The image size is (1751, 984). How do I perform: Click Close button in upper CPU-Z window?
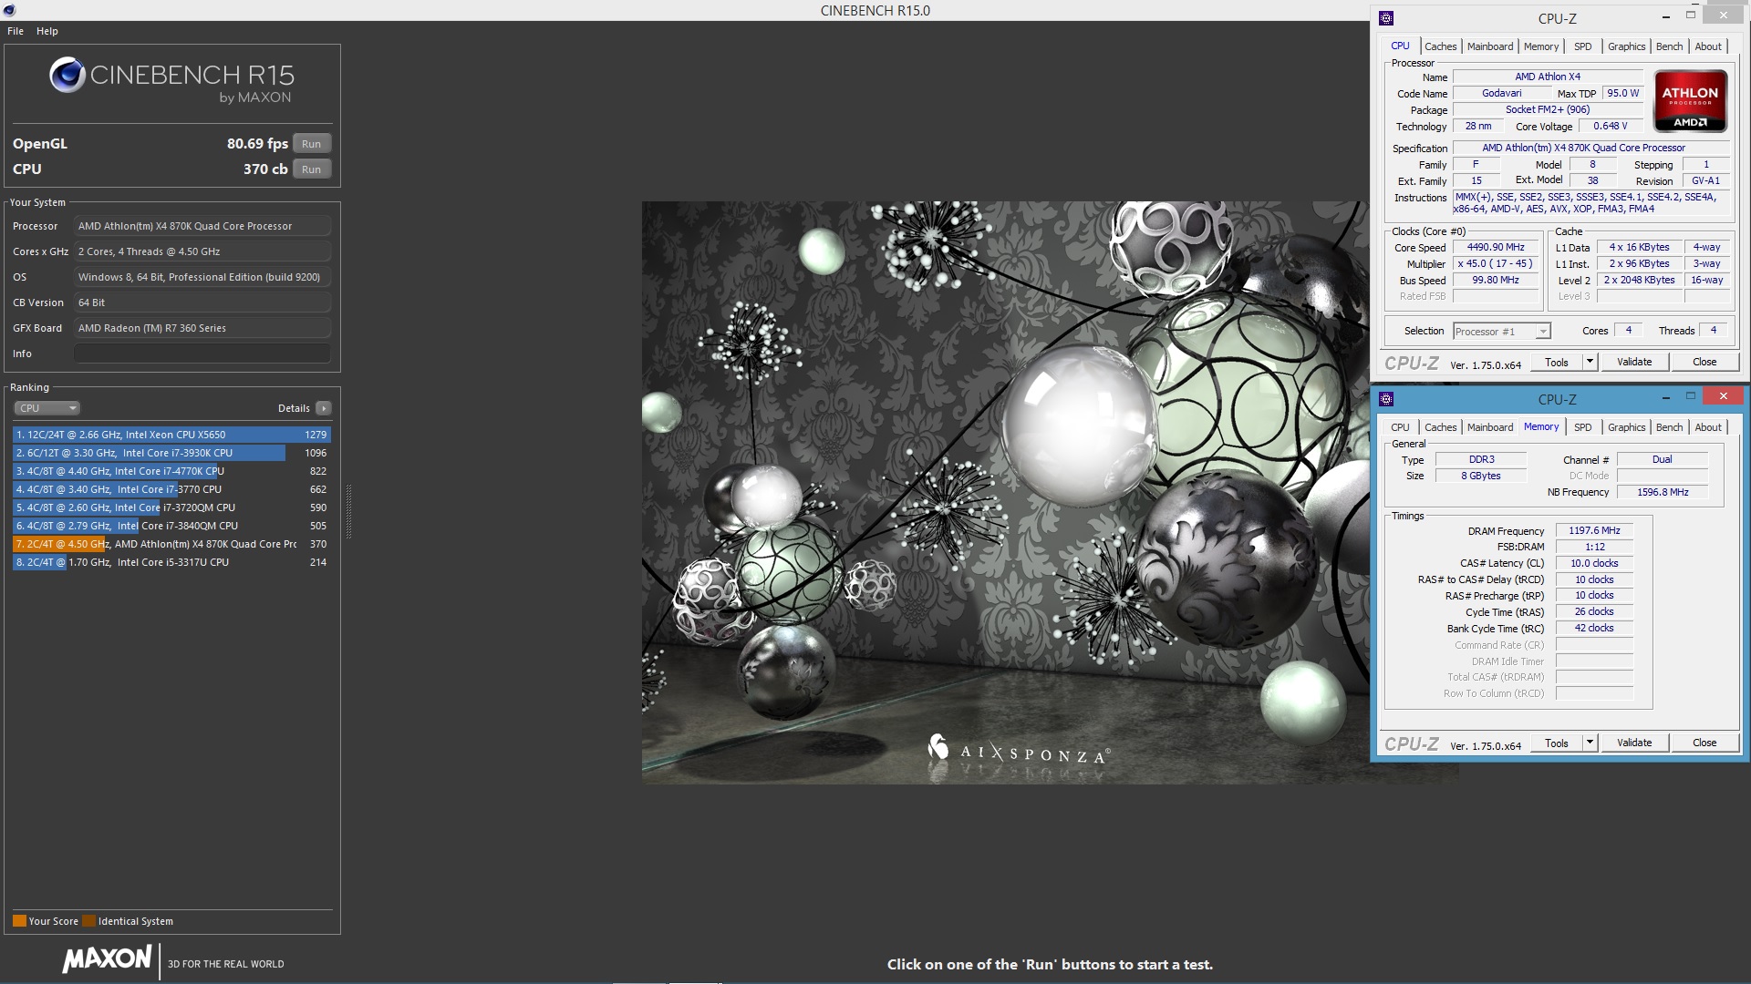pyautogui.click(x=1704, y=363)
